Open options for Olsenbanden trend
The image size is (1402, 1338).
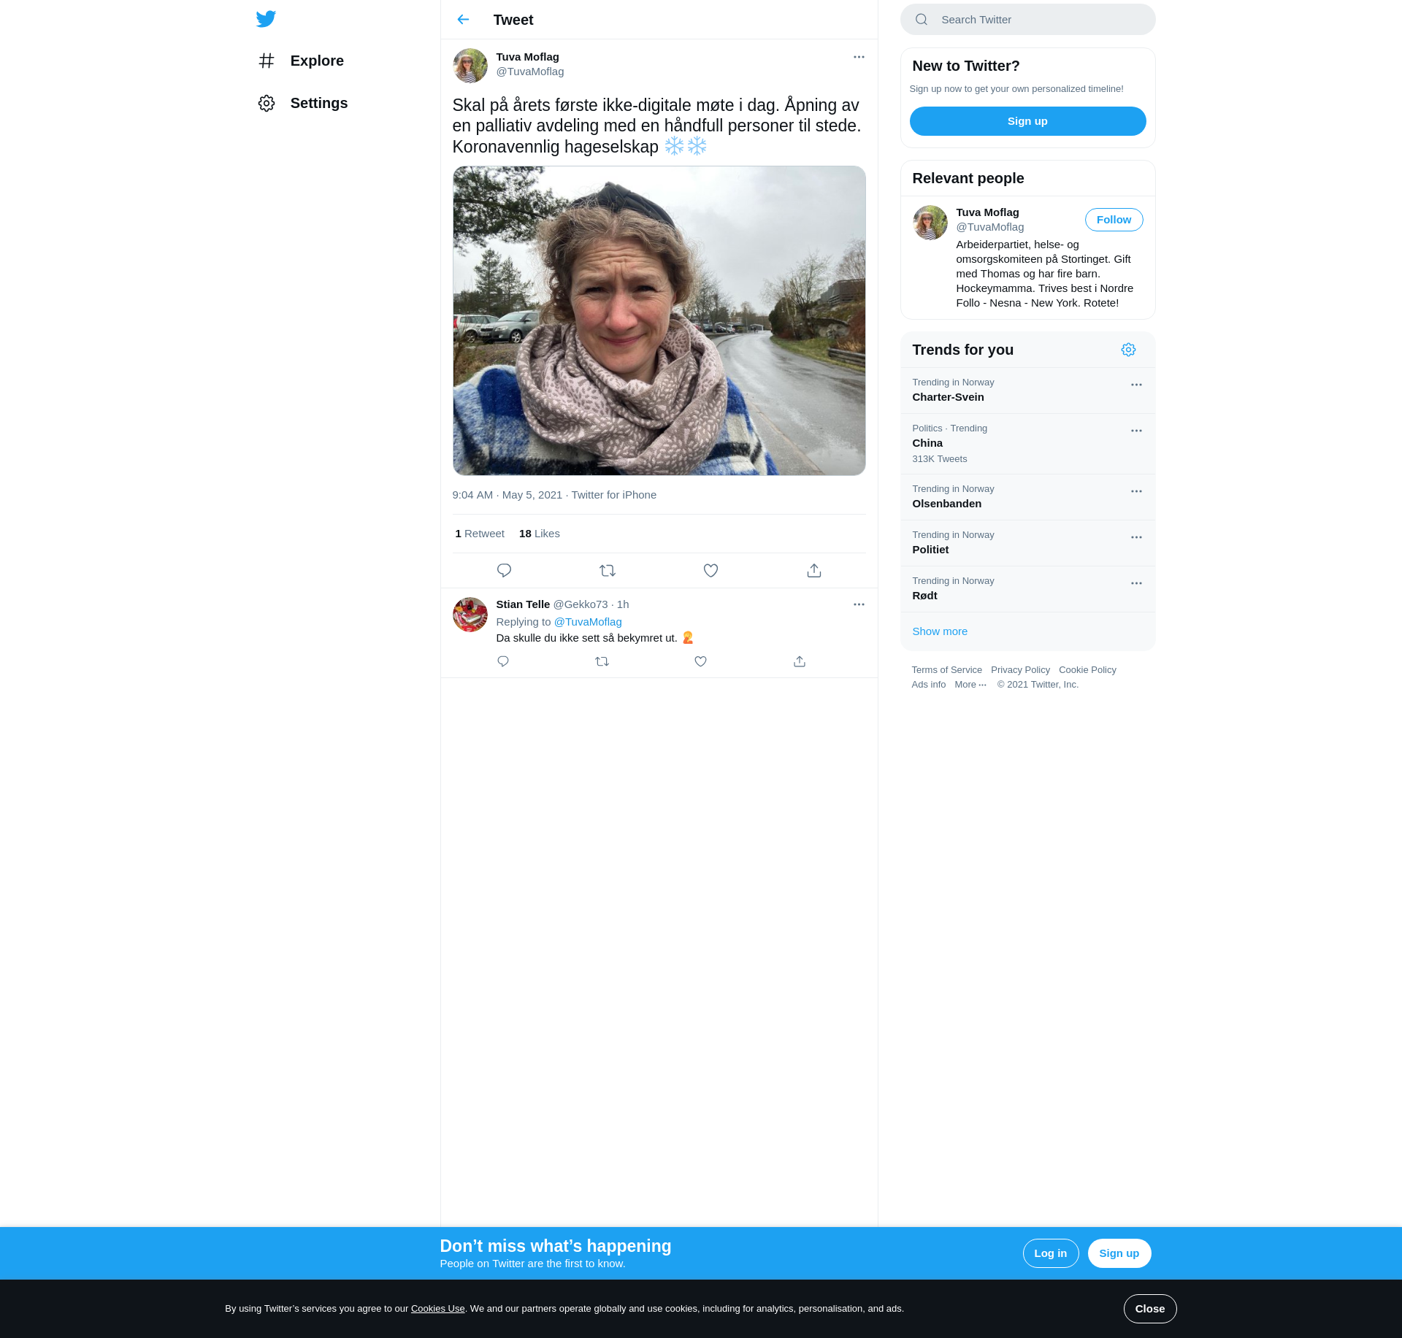(1136, 491)
